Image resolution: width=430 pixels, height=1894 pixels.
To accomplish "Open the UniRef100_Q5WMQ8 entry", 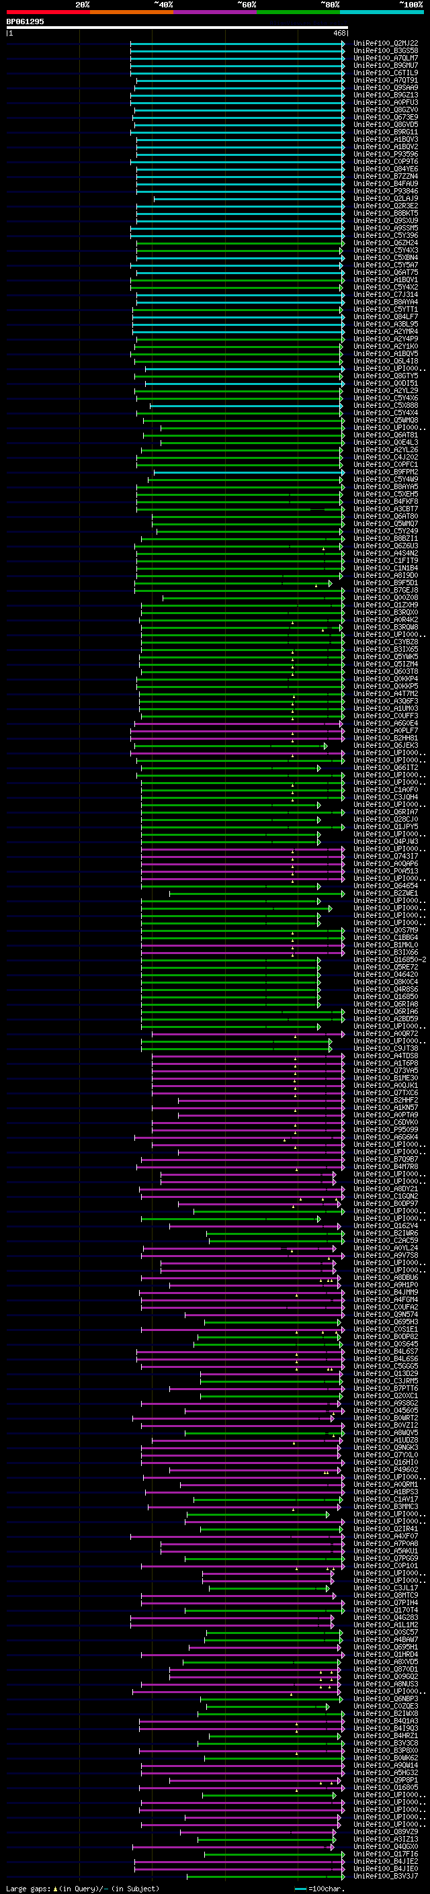I will click(x=385, y=420).
